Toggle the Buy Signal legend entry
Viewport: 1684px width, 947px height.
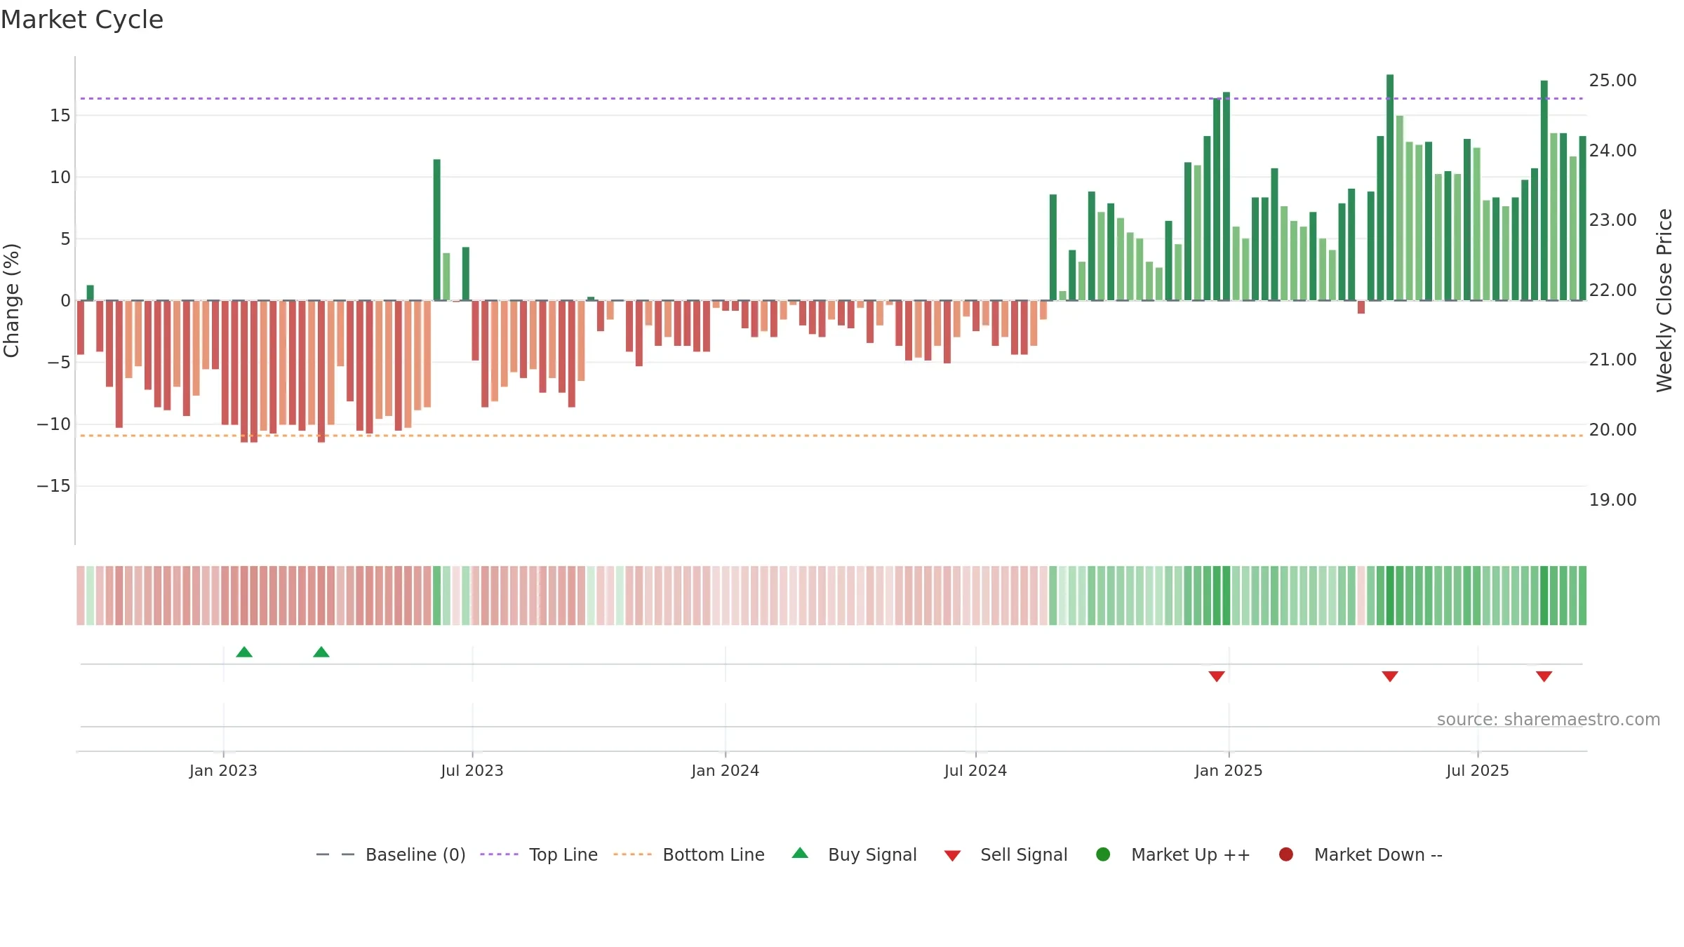coord(854,854)
